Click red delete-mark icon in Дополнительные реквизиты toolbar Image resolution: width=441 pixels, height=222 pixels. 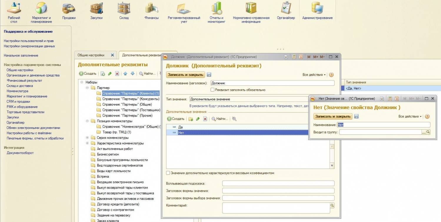click(x=117, y=74)
